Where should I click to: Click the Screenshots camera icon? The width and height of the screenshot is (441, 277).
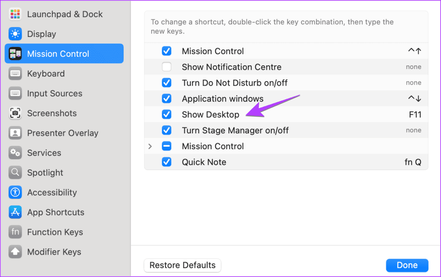click(x=15, y=113)
